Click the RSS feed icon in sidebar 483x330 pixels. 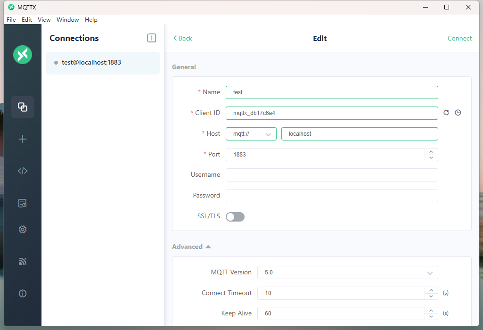(x=23, y=261)
